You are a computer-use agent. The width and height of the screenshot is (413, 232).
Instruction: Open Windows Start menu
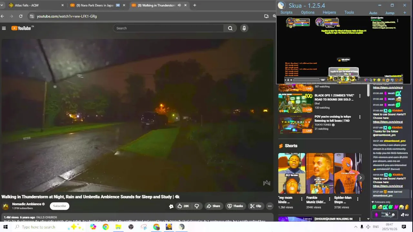5,227
